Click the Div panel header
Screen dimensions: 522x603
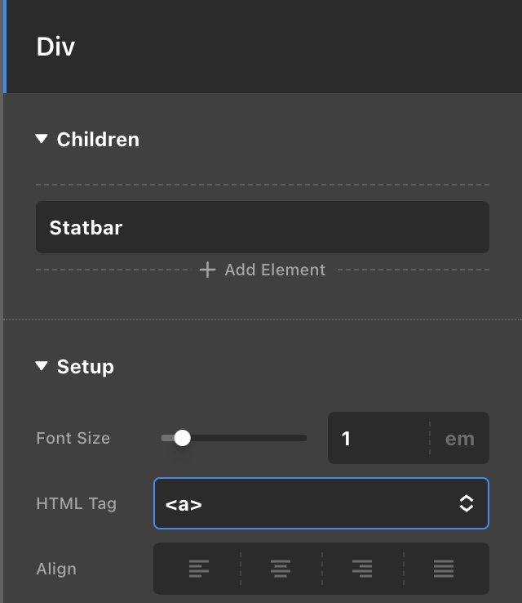263,47
